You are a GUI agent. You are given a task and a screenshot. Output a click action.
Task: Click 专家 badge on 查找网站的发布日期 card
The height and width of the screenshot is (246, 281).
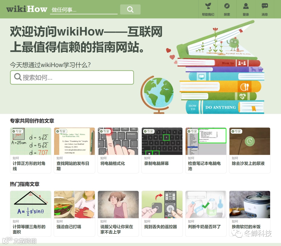click(x=61, y=131)
